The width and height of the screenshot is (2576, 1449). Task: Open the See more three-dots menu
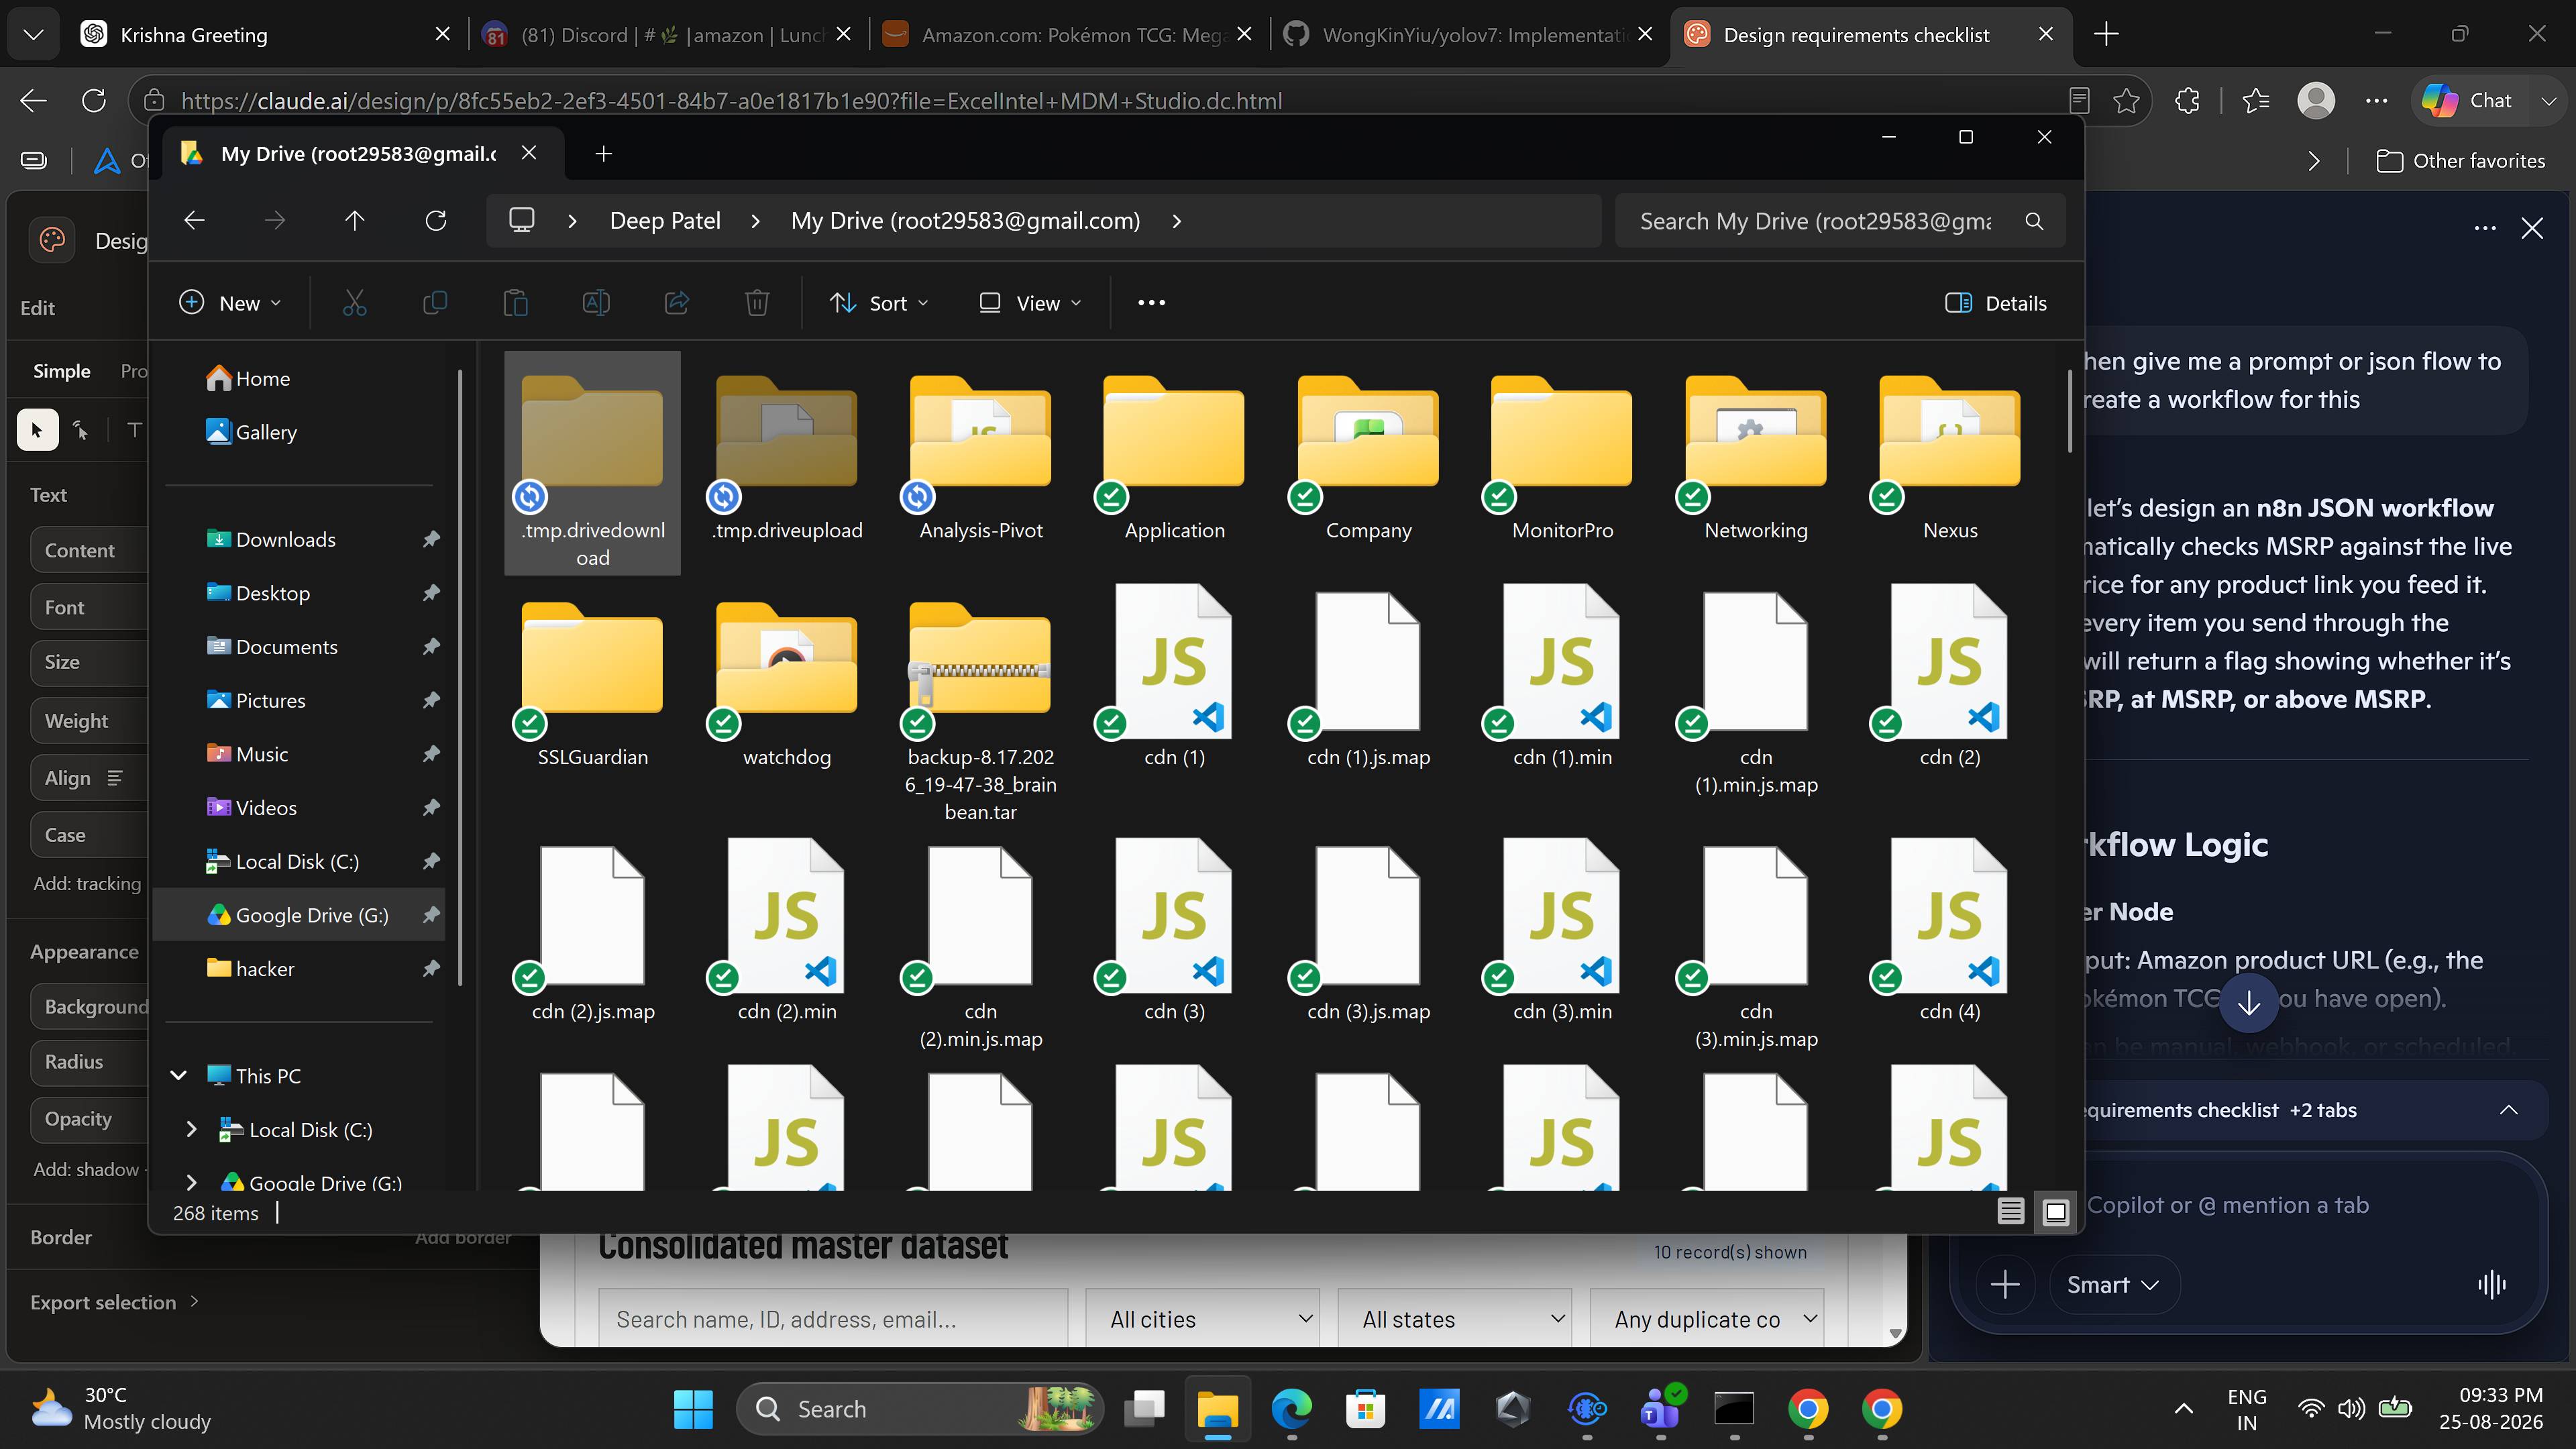pyautogui.click(x=1151, y=303)
